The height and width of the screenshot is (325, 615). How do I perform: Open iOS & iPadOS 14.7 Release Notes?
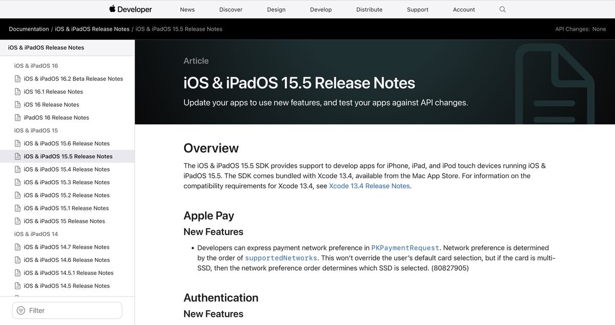coord(67,247)
